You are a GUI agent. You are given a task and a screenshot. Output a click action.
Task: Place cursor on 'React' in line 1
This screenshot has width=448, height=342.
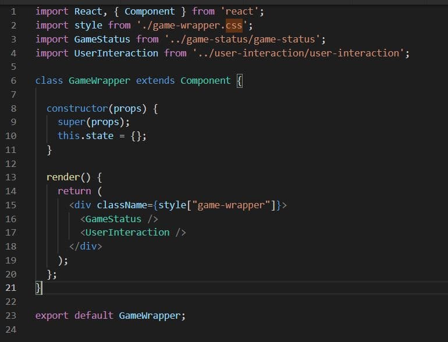(x=88, y=12)
